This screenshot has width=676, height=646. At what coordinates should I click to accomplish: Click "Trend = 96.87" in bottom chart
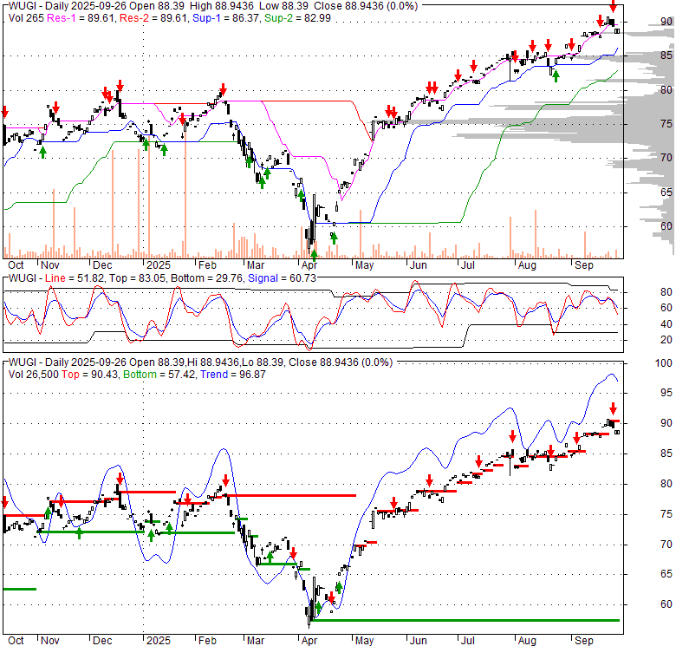pyautogui.click(x=233, y=375)
